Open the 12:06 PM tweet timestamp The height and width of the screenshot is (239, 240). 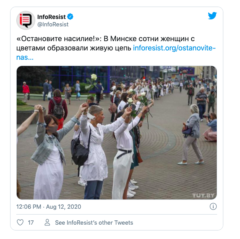coord(29,207)
